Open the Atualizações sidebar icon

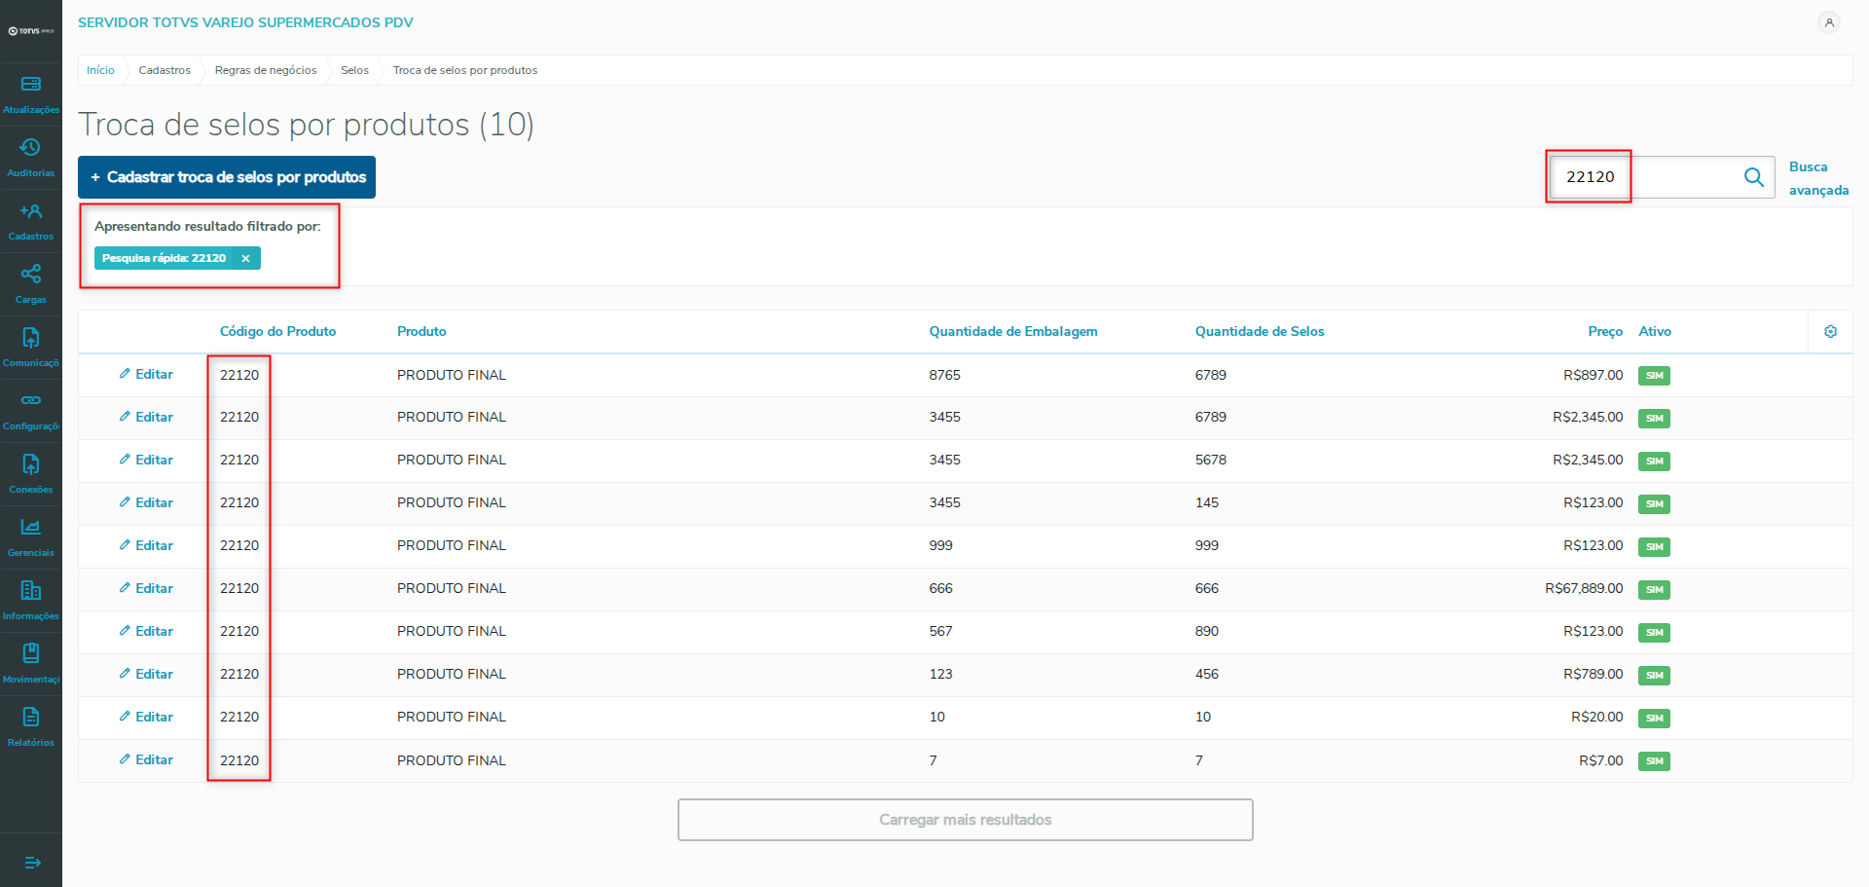[x=31, y=85]
